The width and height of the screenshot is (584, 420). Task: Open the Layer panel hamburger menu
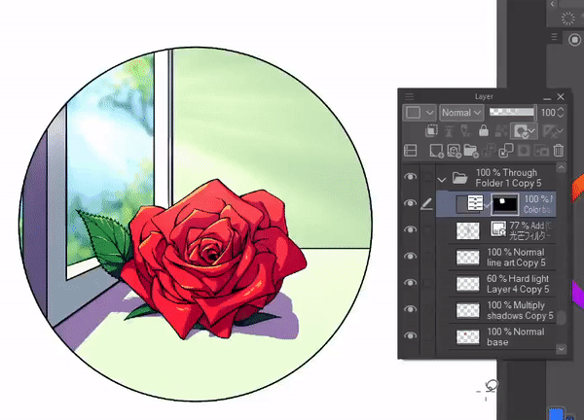pyautogui.click(x=410, y=97)
